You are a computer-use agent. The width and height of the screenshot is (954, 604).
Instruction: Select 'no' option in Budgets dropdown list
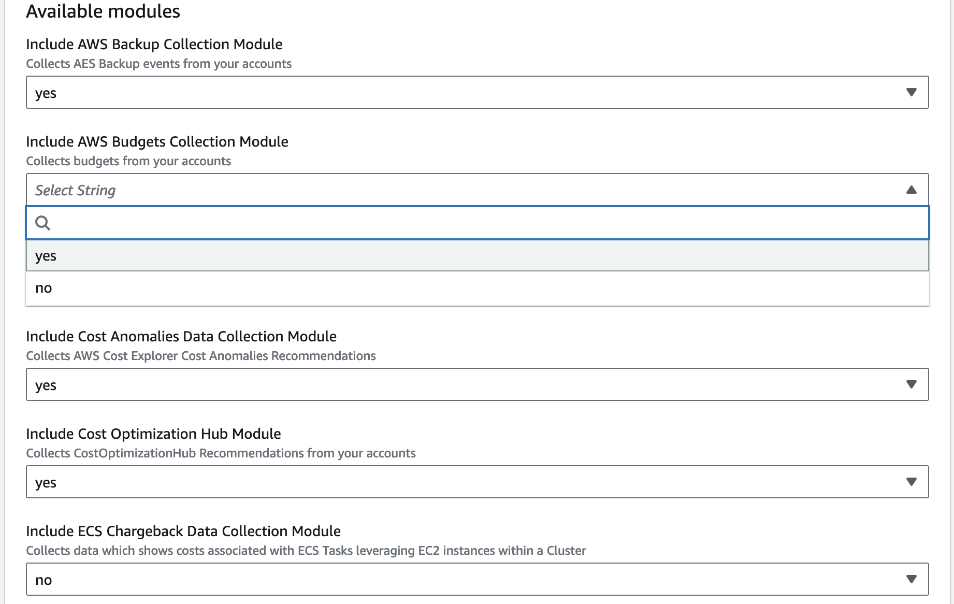coord(477,288)
